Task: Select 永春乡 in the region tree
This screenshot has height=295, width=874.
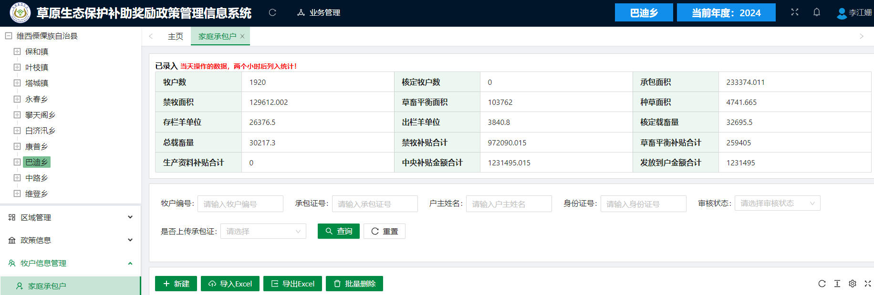Action: 37,99
